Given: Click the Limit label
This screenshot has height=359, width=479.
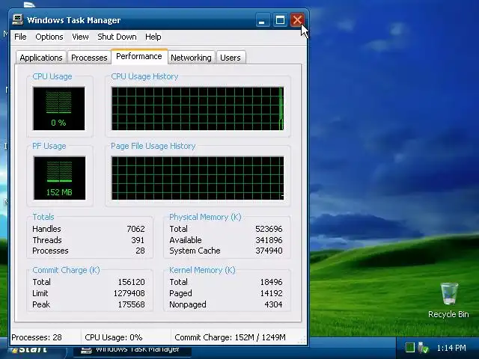Looking at the screenshot, I should 40,293.
